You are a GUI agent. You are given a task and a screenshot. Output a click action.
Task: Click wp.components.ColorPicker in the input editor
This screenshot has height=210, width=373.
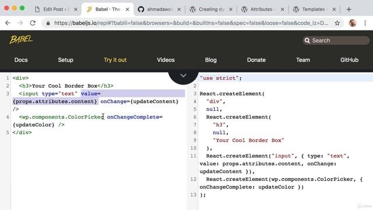point(62,117)
